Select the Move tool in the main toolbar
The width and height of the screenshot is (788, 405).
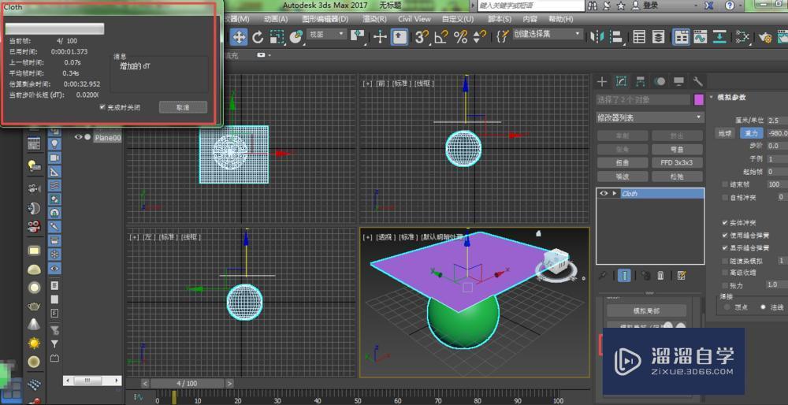coord(238,36)
